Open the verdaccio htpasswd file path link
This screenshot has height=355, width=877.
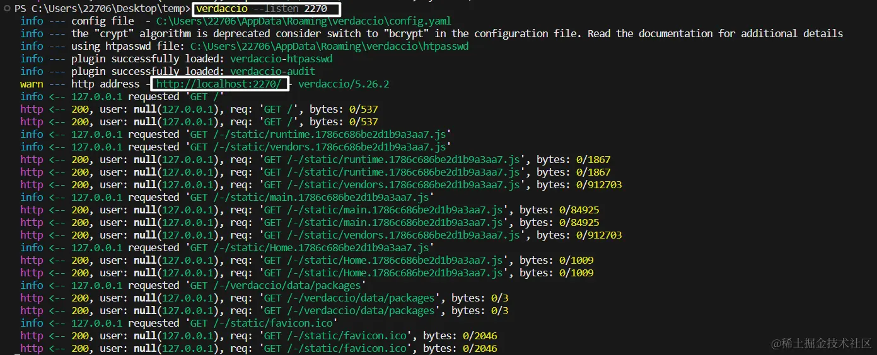click(329, 46)
